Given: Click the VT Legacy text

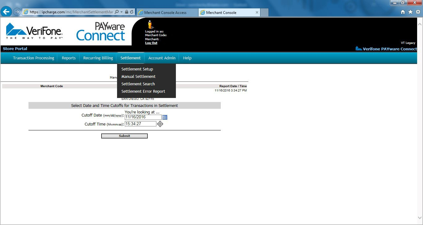Looking at the screenshot, I should 408,43.
